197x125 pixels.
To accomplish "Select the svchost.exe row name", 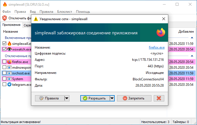I will point(21,73).
